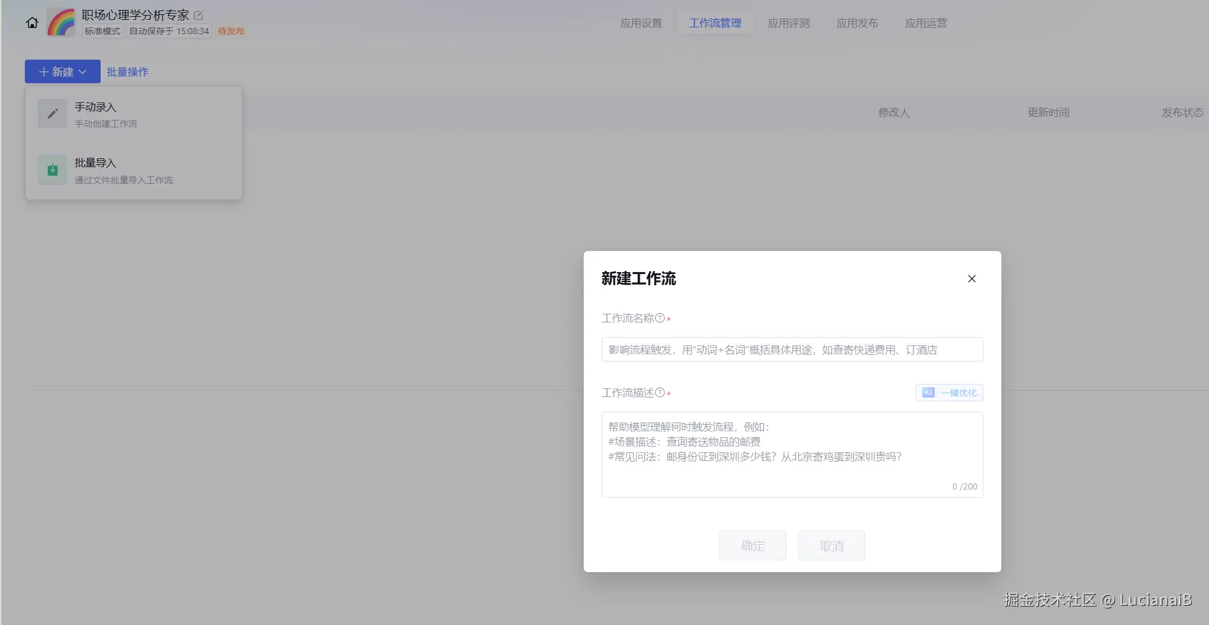1209x625 pixels.
Task: Click the green 批量导入 import icon
Action: (x=52, y=169)
